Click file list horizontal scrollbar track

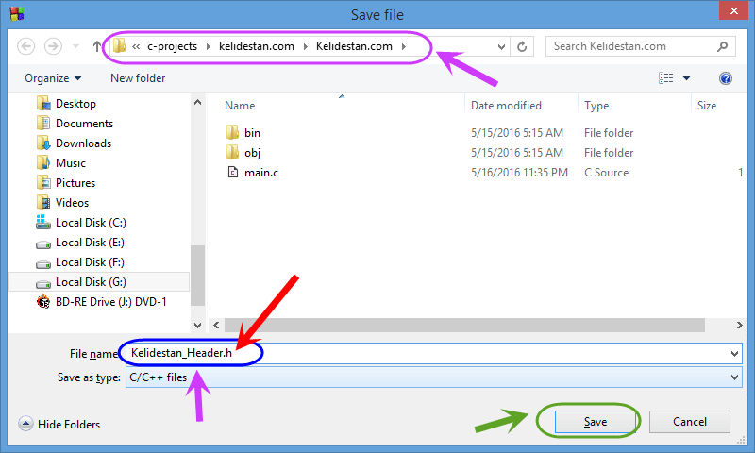pos(464,325)
